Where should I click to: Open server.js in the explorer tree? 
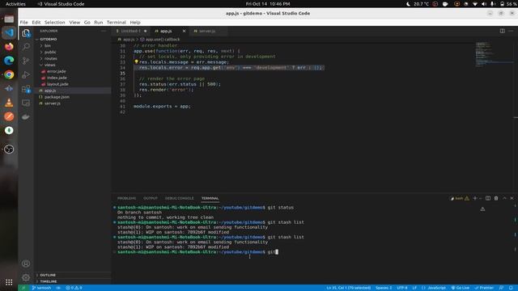tap(52, 103)
